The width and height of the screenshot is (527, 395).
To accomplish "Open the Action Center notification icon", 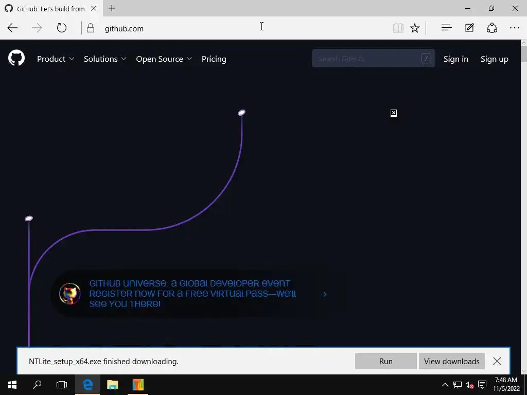I will click(x=482, y=385).
